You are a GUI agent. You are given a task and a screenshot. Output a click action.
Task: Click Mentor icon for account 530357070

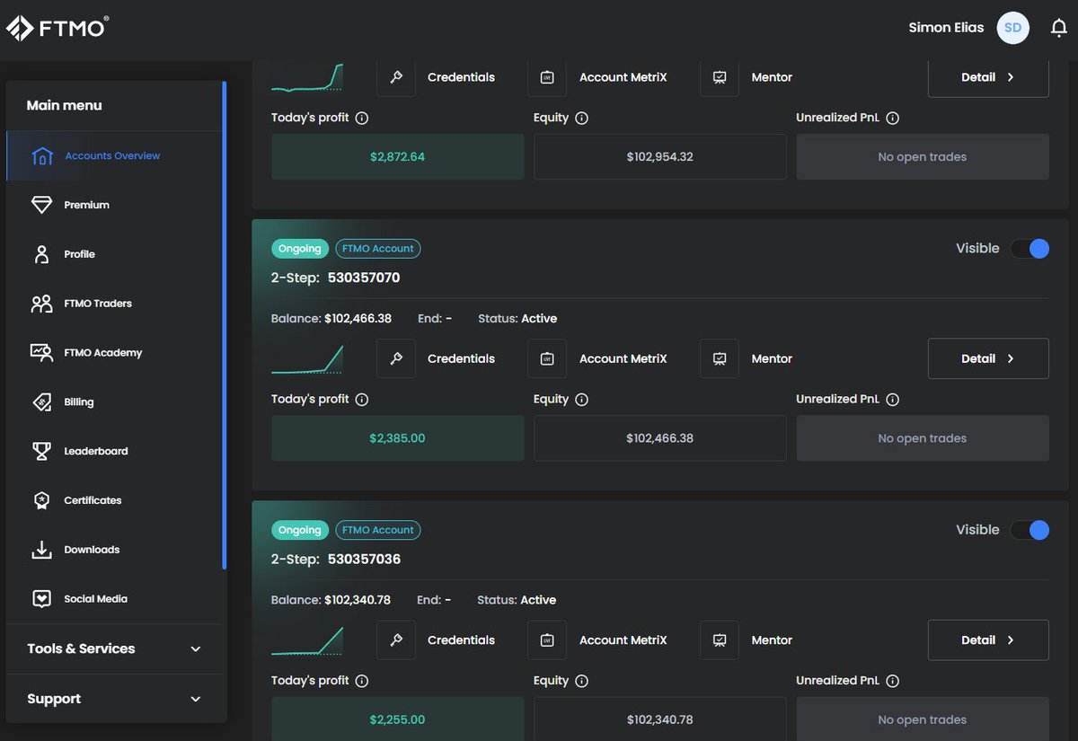click(x=720, y=358)
